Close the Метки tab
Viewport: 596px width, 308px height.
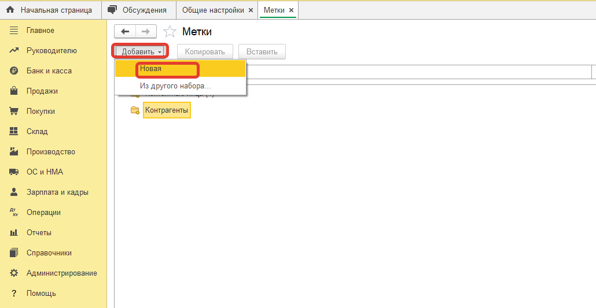click(291, 10)
